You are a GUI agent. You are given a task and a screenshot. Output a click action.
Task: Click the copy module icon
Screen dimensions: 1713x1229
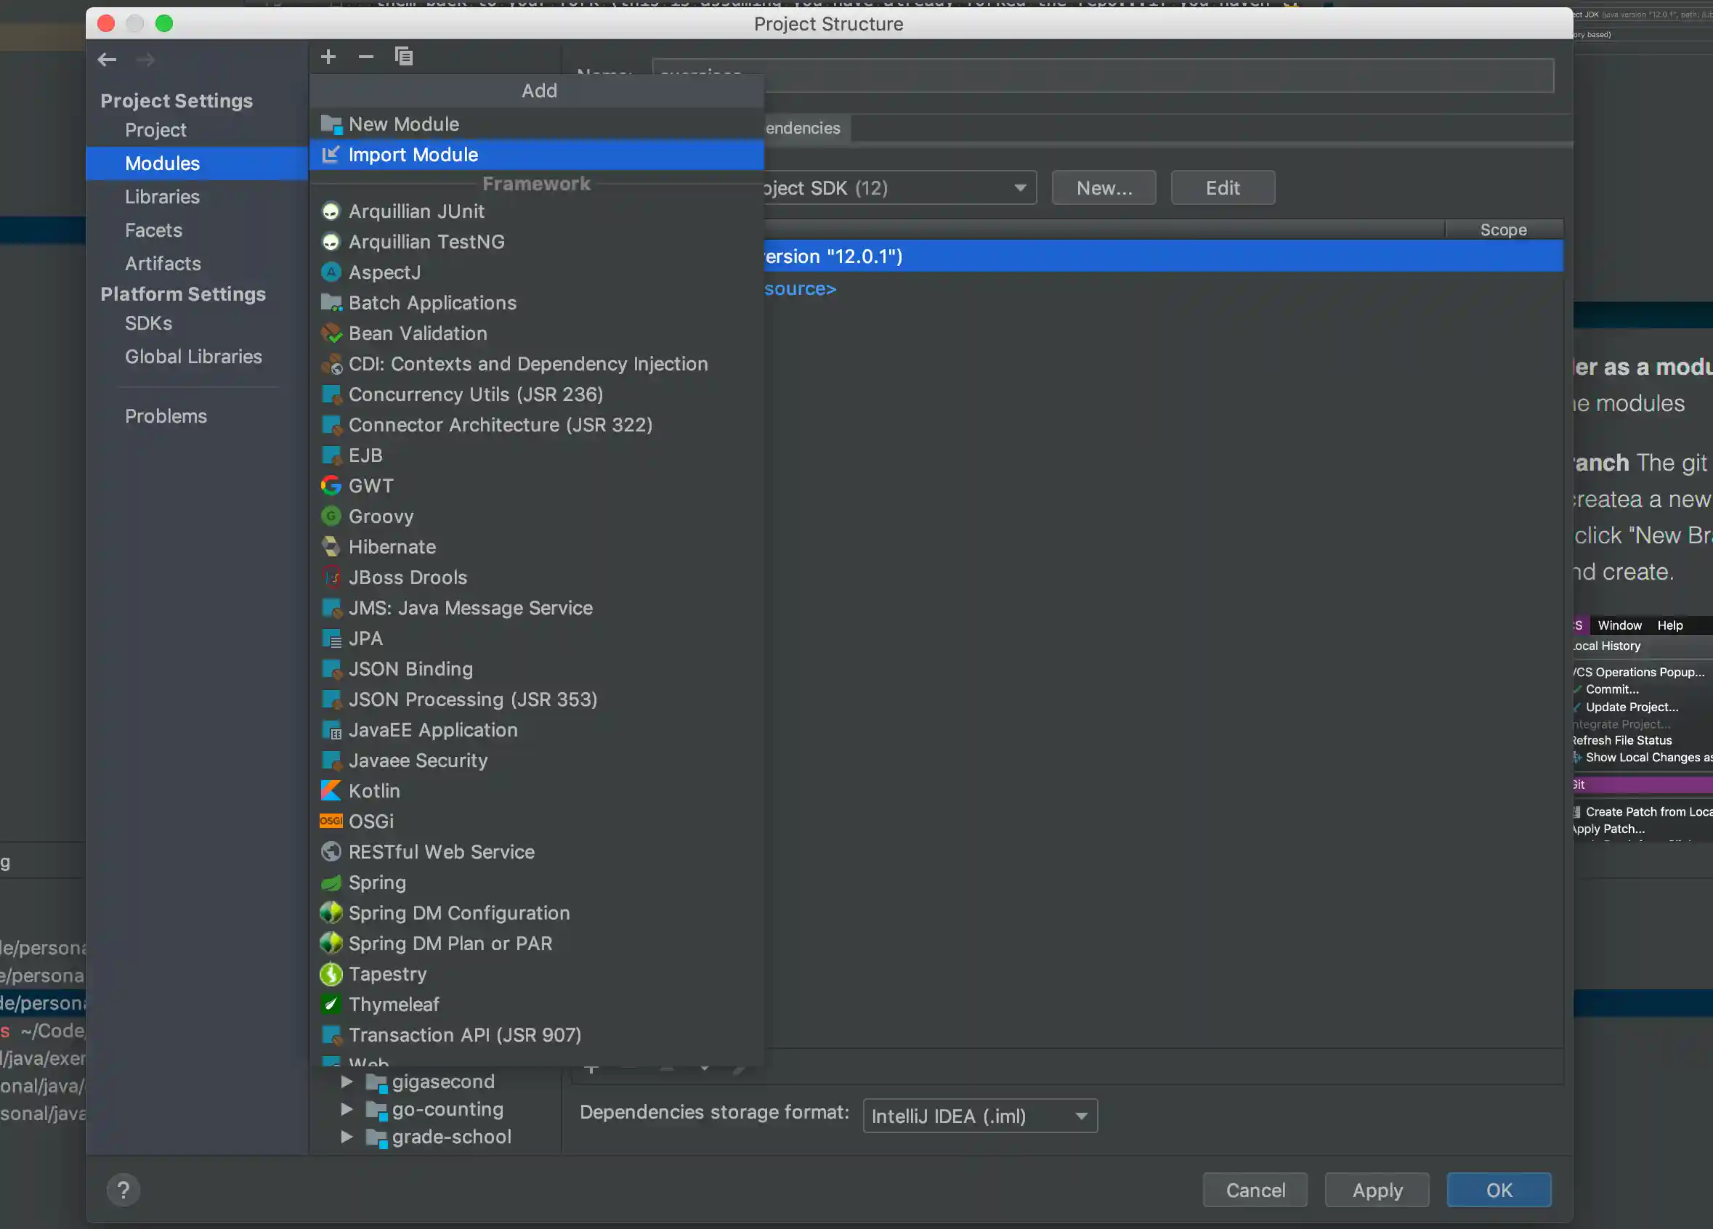(404, 56)
